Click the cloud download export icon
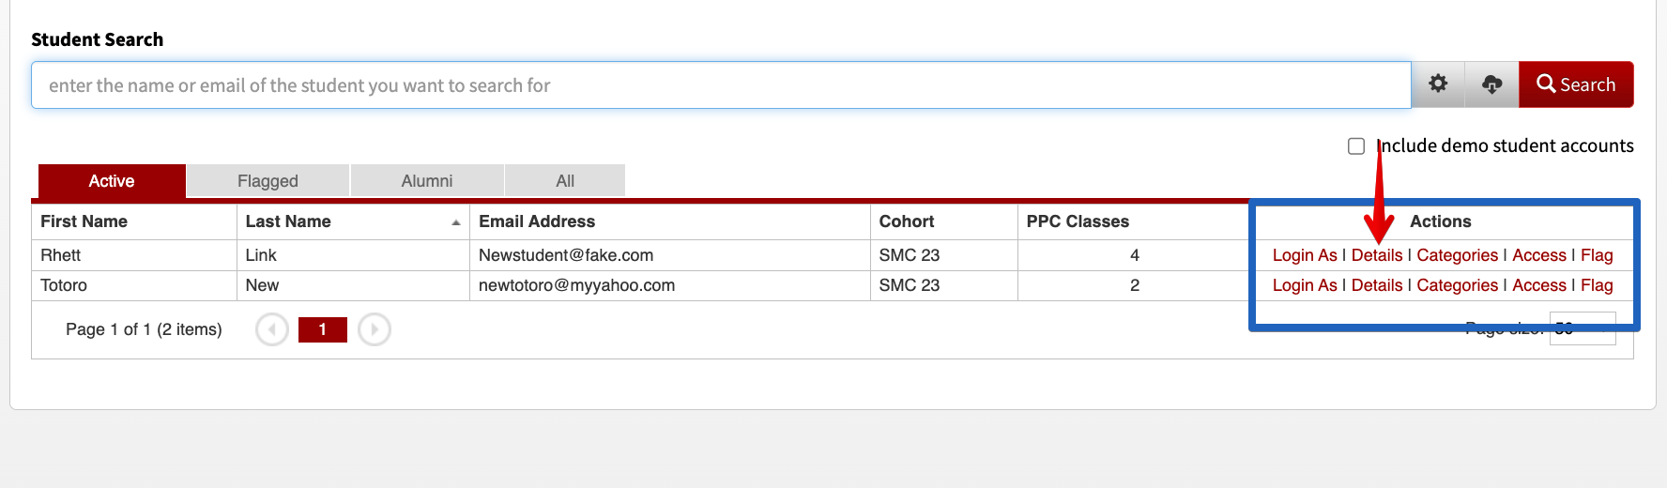The width and height of the screenshot is (1667, 488). [1491, 84]
